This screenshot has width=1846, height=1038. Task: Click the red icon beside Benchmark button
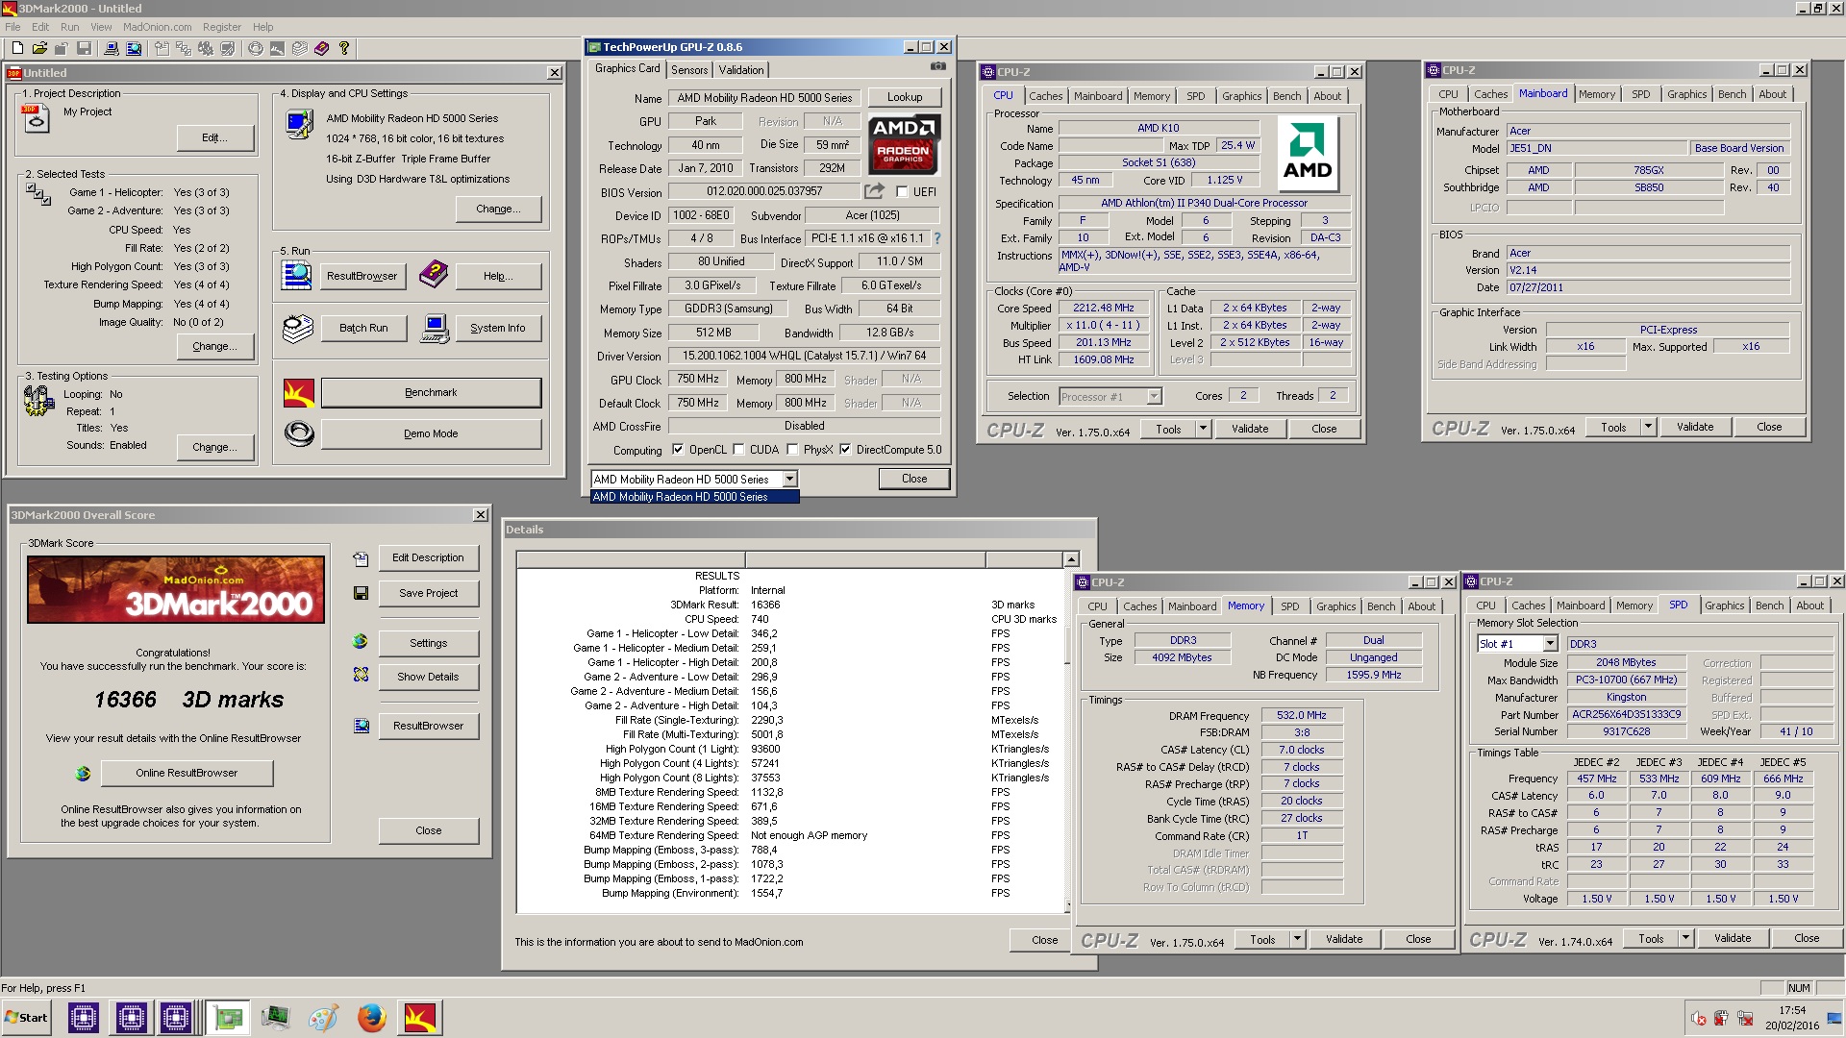[299, 393]
